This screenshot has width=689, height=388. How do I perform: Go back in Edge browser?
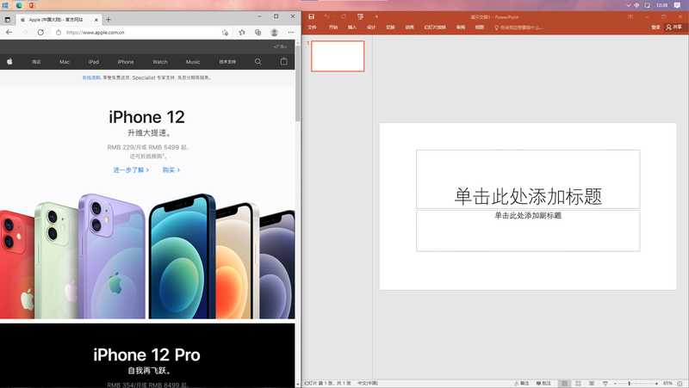[9, 33]
